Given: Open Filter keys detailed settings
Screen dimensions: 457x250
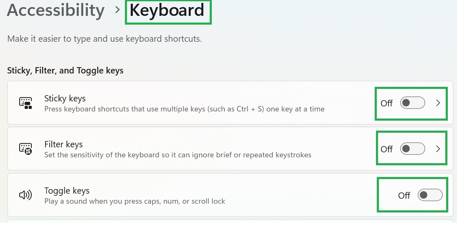Looking at the screenshot, I should 438,149.
